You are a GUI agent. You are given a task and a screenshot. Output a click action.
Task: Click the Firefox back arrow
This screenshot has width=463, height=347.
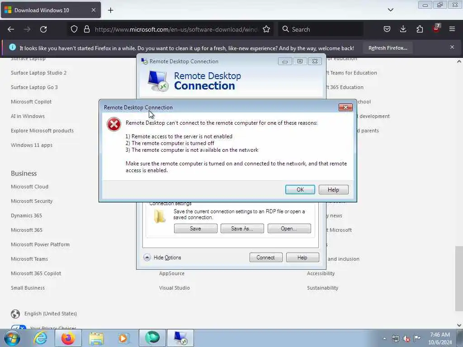click(11, 29)
